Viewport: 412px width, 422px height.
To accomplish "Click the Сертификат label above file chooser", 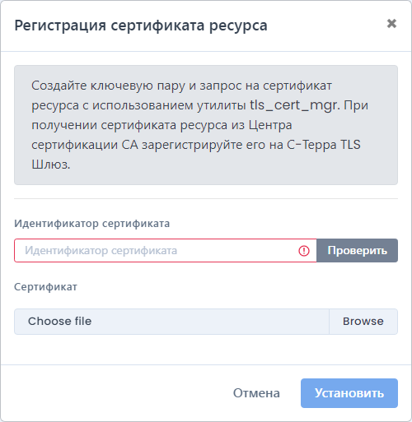I will pyautogui.click(x=45, y=287).
